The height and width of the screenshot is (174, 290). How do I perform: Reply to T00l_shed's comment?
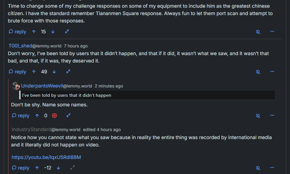coord(17,72)
